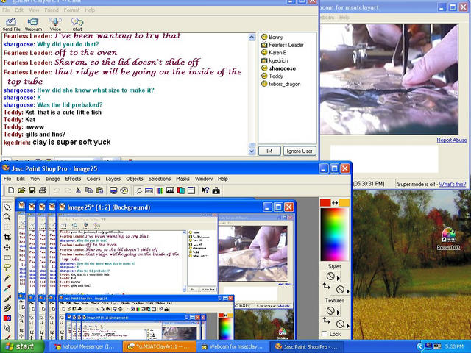Expand foreground Styles flyout arrow
Screen dimensions: 471x353
[x=339, y=278]
